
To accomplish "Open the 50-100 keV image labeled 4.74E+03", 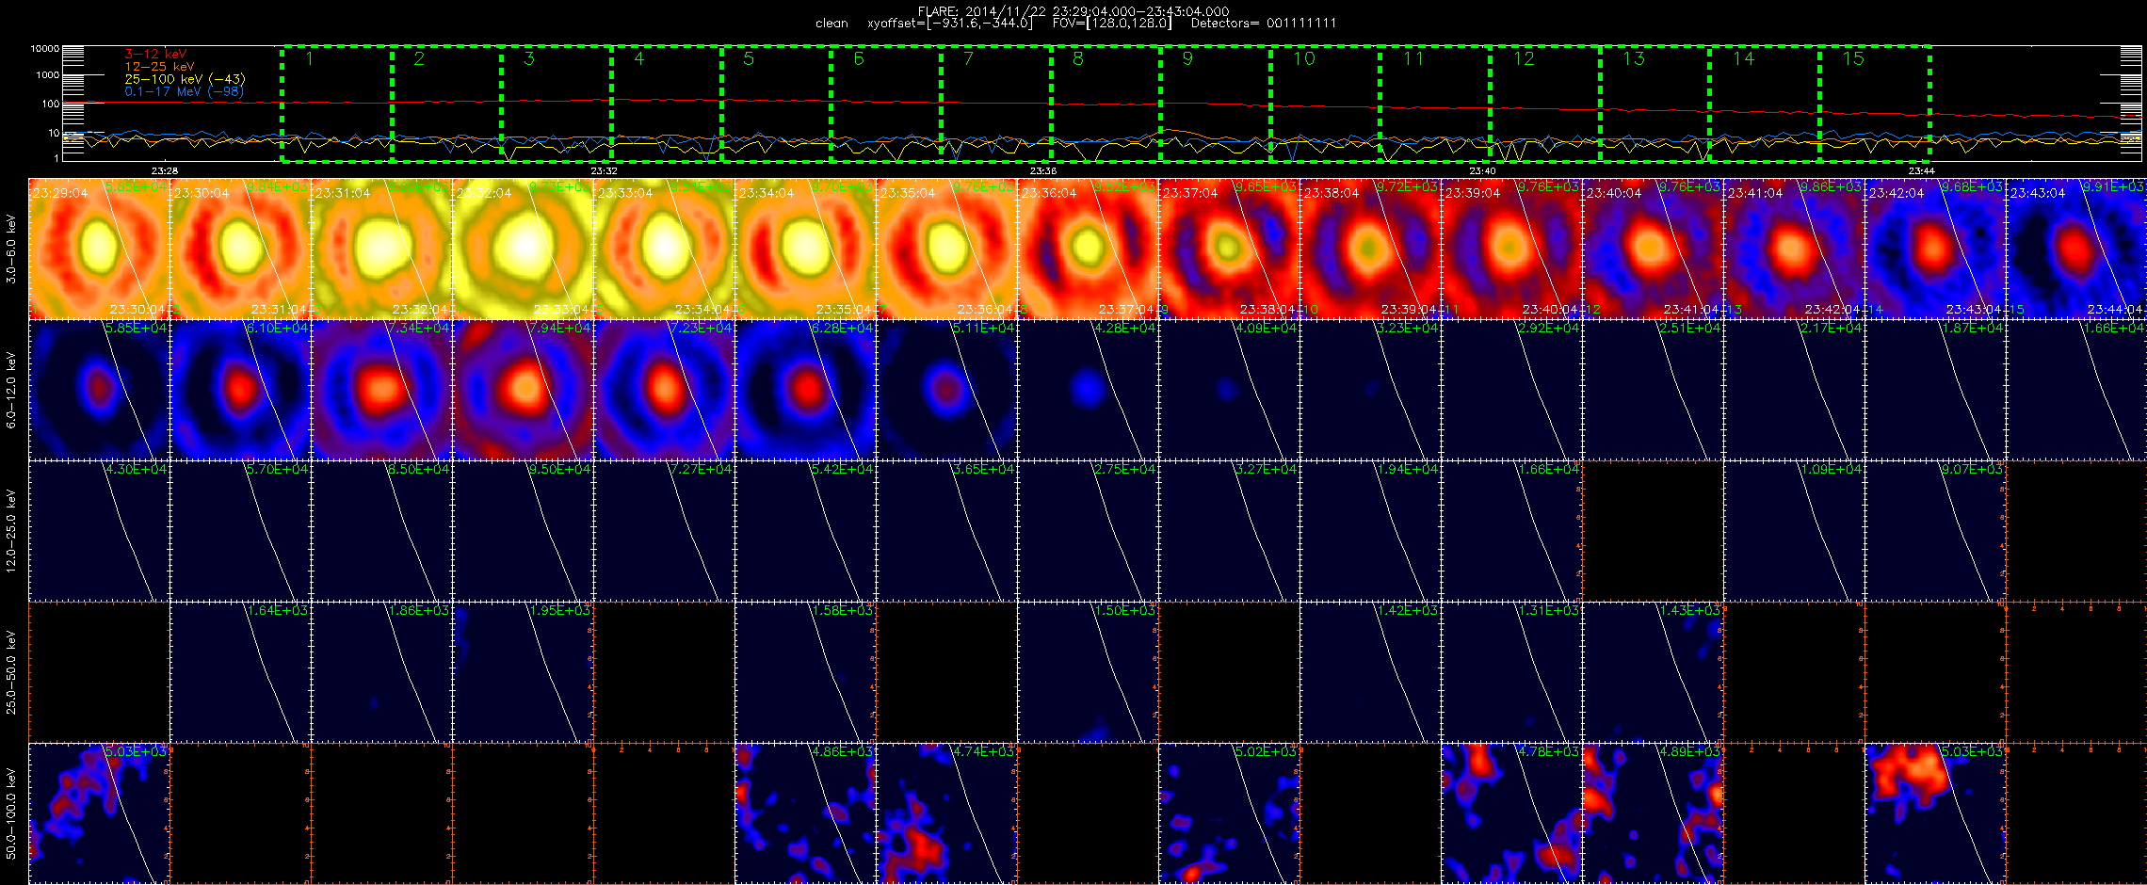I will point(946,813).
